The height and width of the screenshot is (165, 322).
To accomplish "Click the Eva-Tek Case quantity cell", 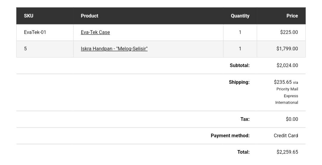I will pyautogui.click(x=240, y=32).
